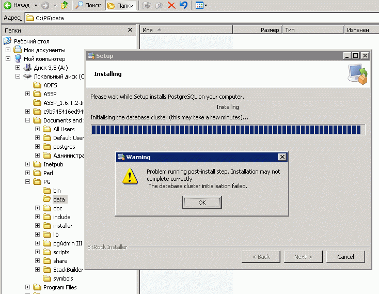Viewport: 379px width, 294px height.
Task: Close the Warning dialog with X
Action: (282, 157)
